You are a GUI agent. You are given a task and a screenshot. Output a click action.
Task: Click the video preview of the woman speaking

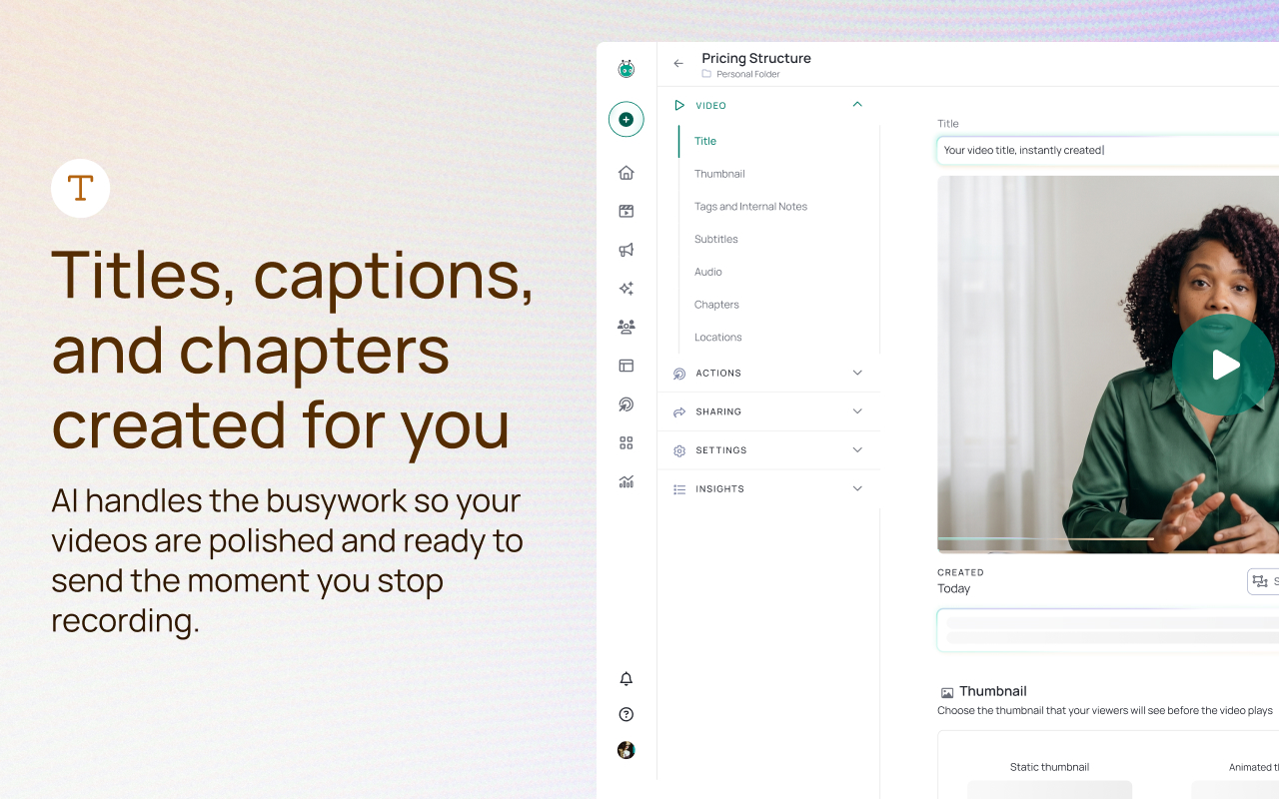pyautogui.click(x=1108, y=365)
